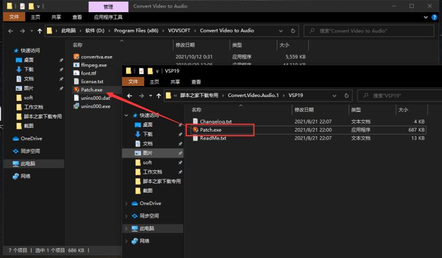Expand OneDrive node in VSP19 navigation pane
Viewport: 442px width, 258px height.
tap(127, 203)
